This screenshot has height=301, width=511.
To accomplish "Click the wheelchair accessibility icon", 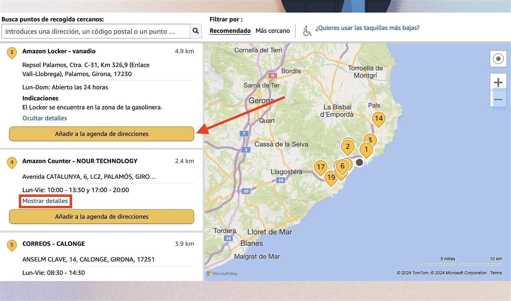I will [307, 31].
